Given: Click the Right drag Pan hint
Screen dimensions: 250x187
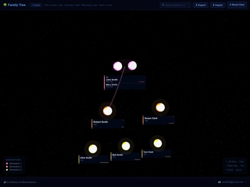Looking at the screenshot, I should click(x=235, y=166).
